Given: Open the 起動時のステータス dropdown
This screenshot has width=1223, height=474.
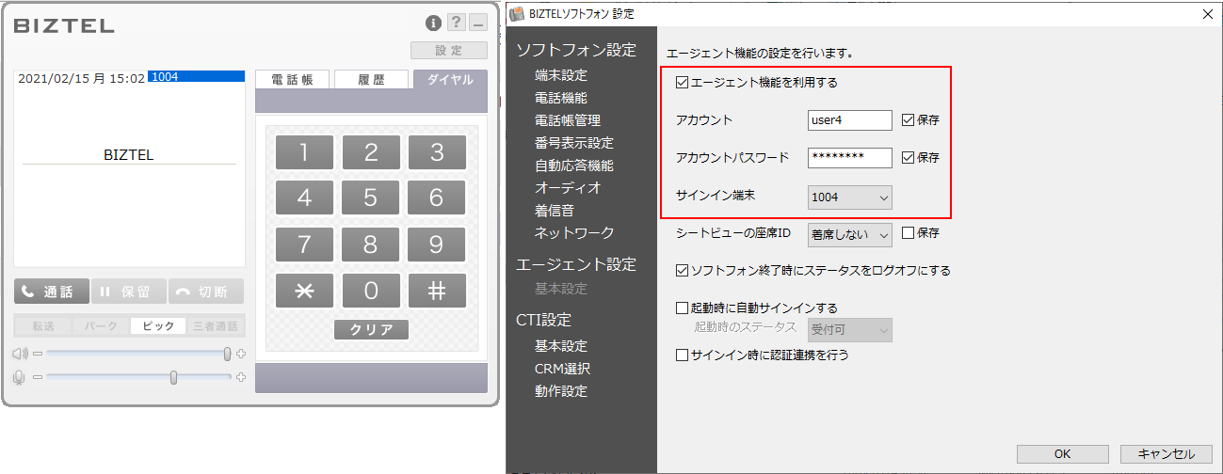Looking at the screenshot, I should click(850, 330).
